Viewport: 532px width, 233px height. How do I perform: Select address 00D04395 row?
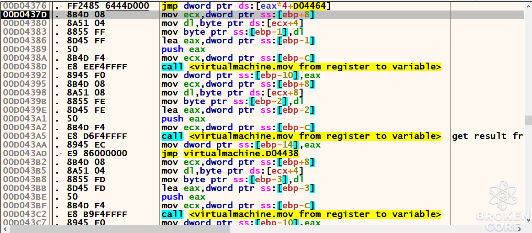point(26,84)
